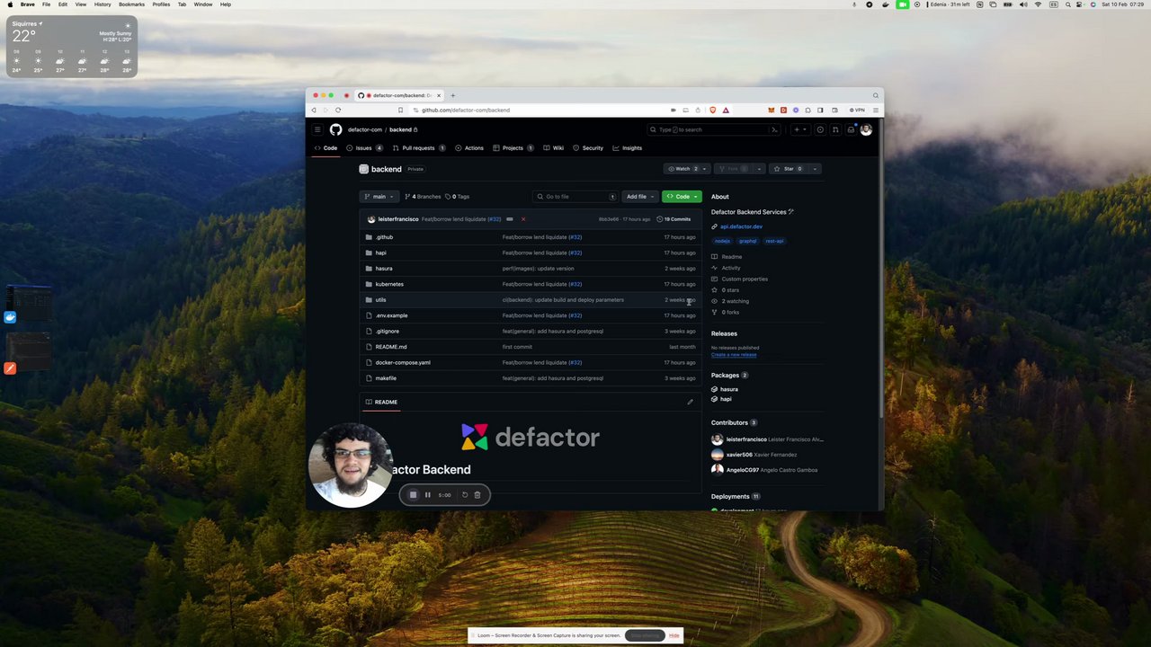This screenshot has width=1151, height=647.
Task: Open the MetaMask fox extension icon
Action: 771,110
